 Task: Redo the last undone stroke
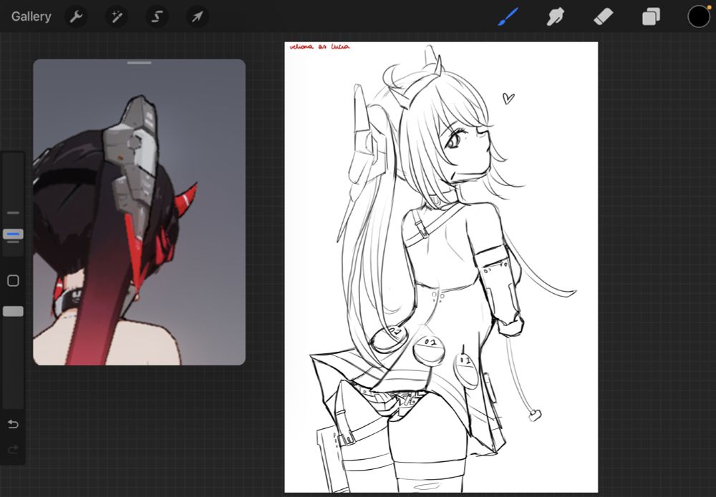pos(13,450)
